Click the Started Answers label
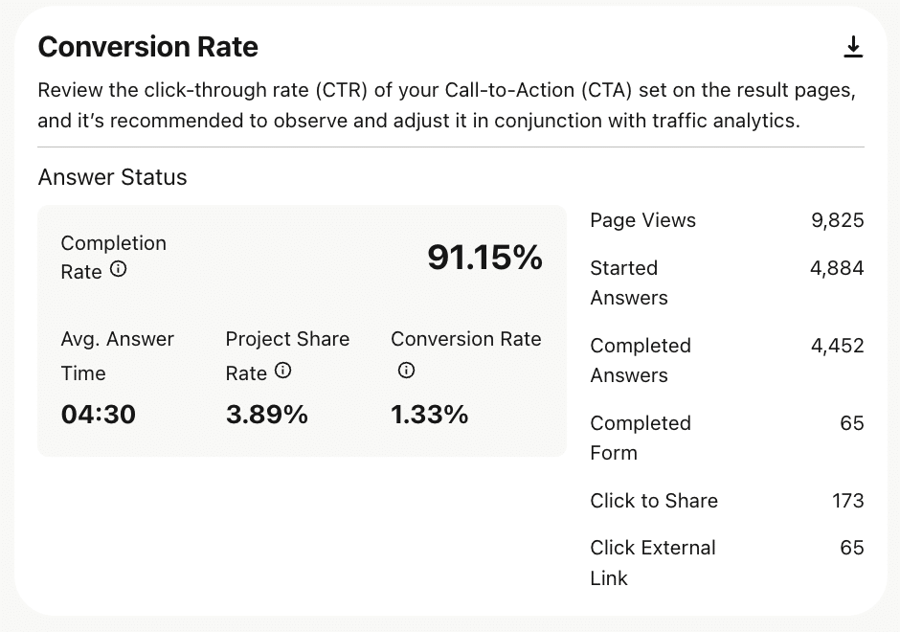The width and height of the screenshot is (900, 632). (x=629, y=282)
